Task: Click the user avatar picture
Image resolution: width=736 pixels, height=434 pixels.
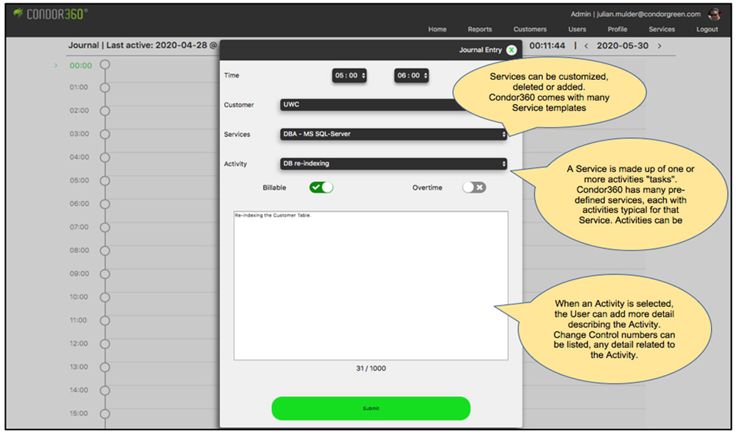Action: click(x=714, y=14)
